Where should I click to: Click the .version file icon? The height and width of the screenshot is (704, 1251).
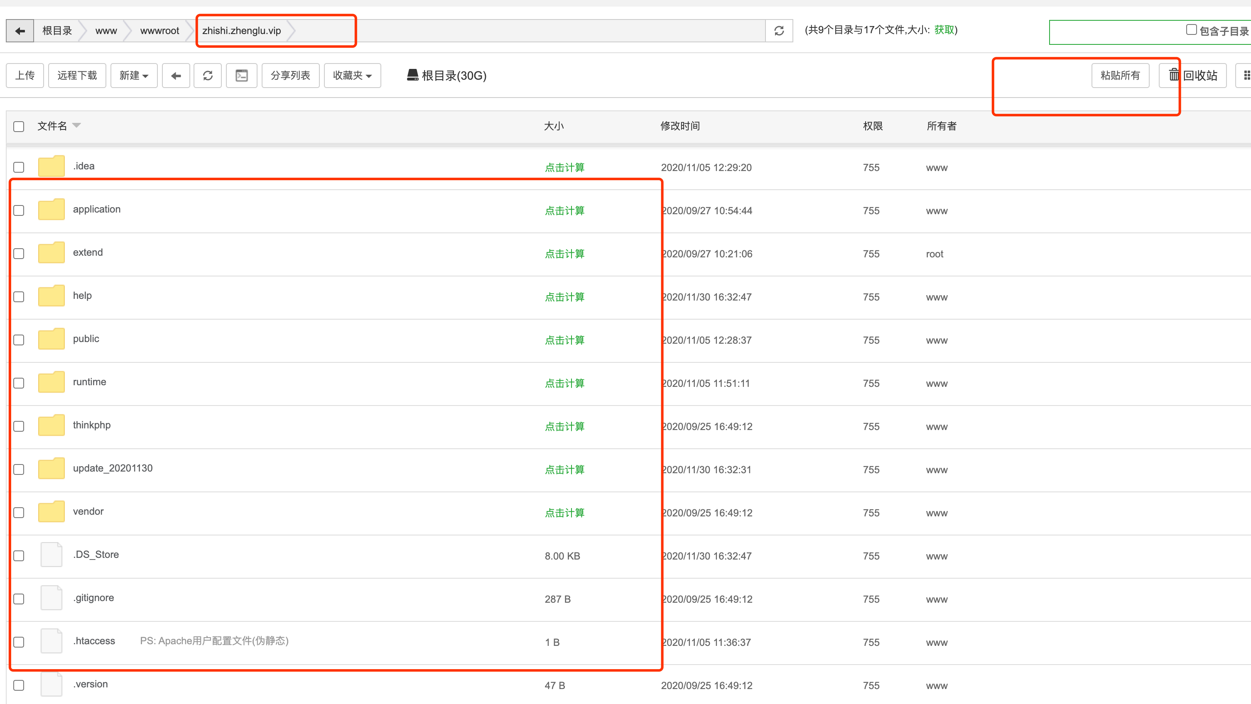pos(52,684)
